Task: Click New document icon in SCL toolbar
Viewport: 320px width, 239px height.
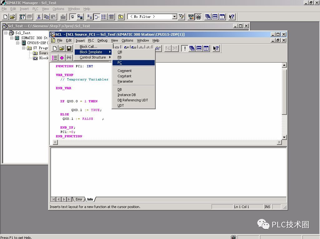Action: (x=55, y=48)
